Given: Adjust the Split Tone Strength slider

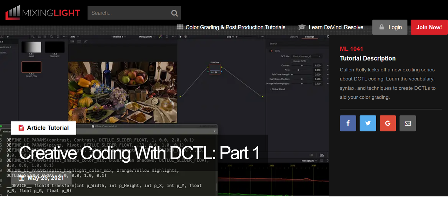Looking at the screenshot, I should pyautogui.click(x=302, y=75).
